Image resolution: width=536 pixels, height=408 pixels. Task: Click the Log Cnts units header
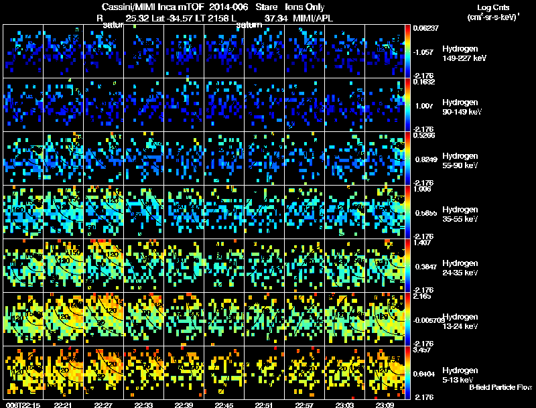[x=493, y=12]
